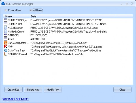Click the QuickTime Task icon
This screenshot has height=103, width=136.
(x=6, y=50)
